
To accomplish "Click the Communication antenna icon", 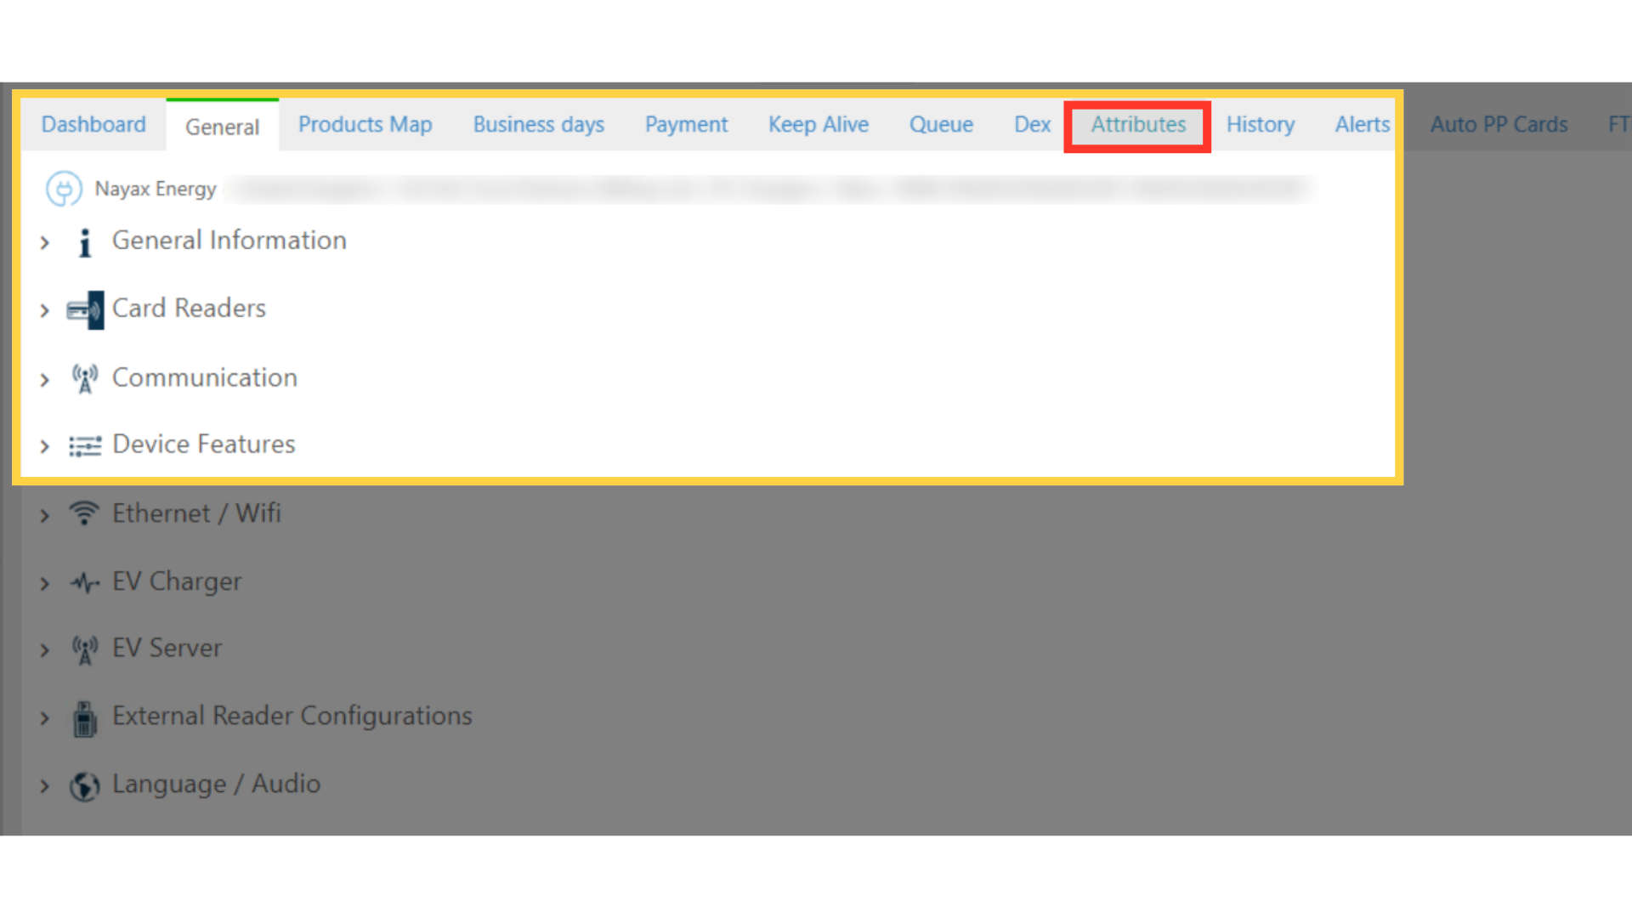I will [x=85, y=378].
